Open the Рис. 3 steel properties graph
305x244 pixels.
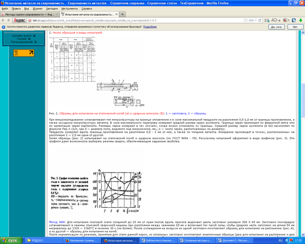pos(97,191)
